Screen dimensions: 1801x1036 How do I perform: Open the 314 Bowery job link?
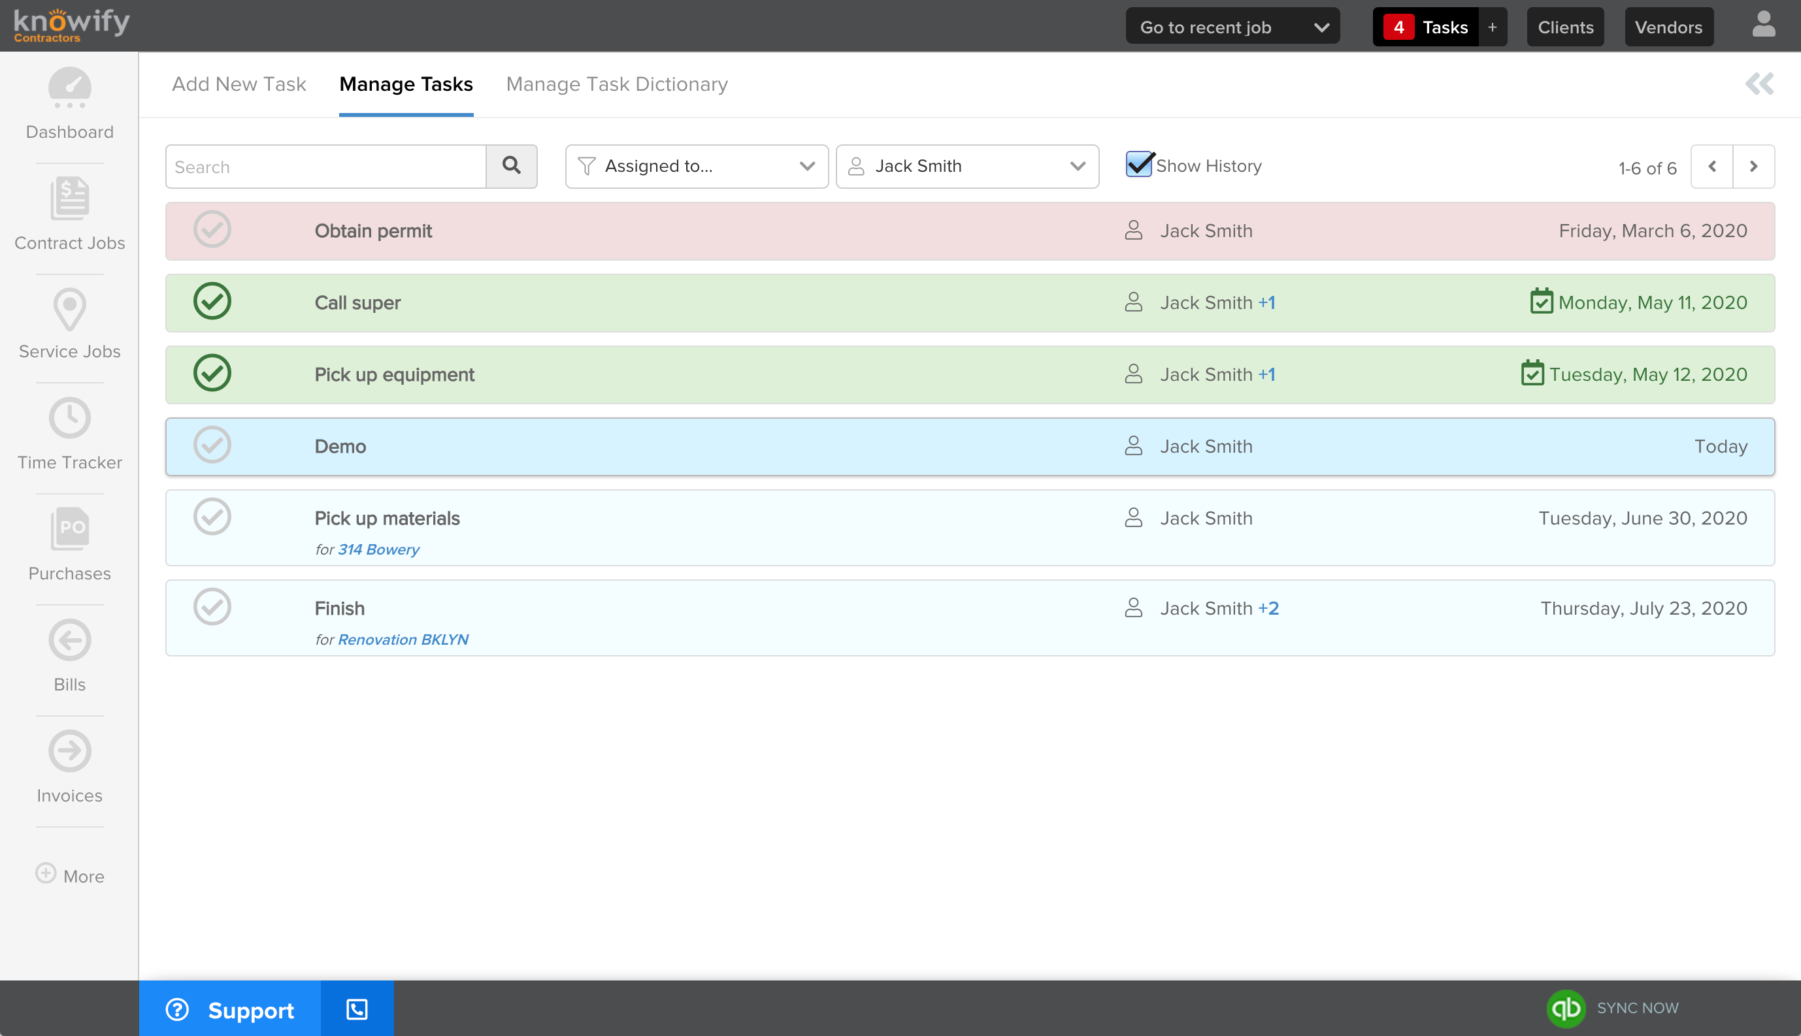(x=378, y=549)
